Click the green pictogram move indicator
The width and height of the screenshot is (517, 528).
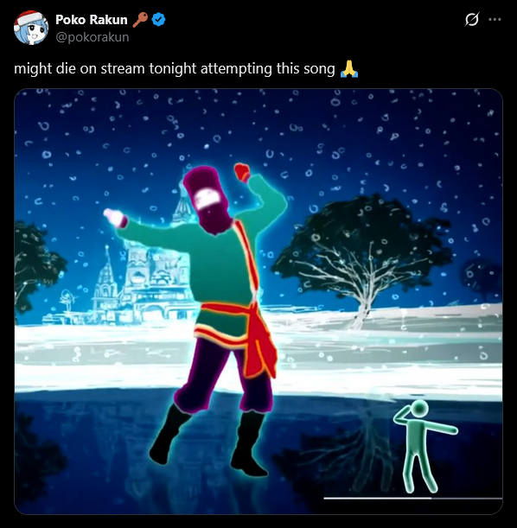point(425,446)
